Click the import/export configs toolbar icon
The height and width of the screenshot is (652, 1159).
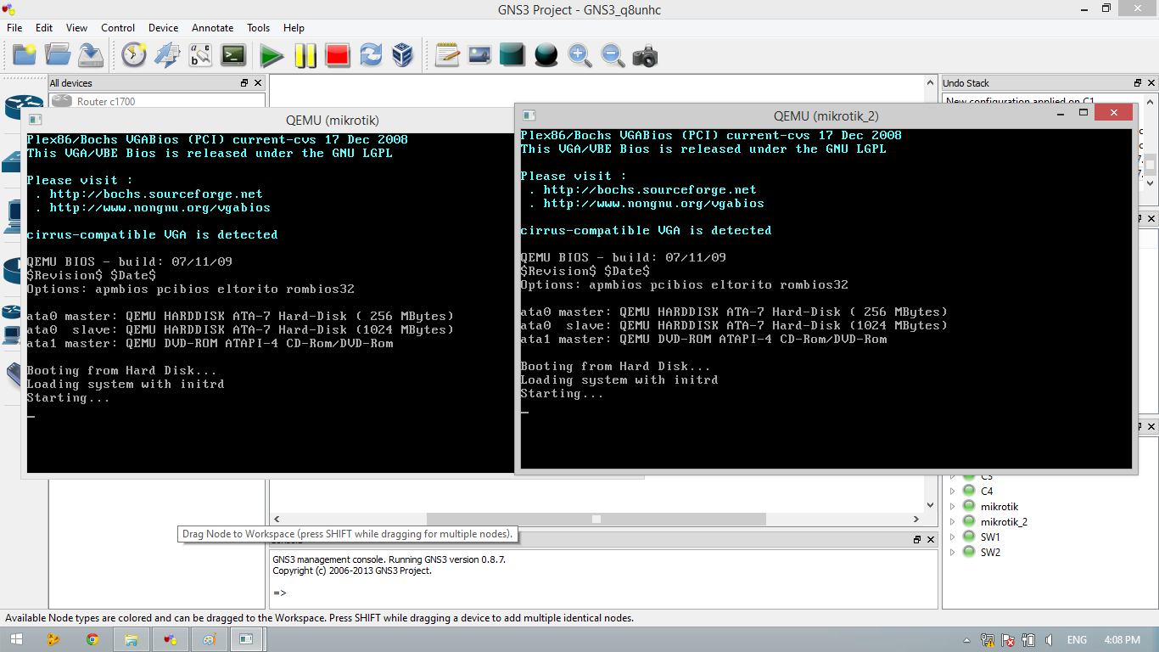[x=167, y=55]
